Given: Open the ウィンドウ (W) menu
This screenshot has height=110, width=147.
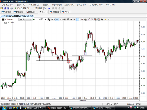Looking at the screenshot, I should point(96,5).
